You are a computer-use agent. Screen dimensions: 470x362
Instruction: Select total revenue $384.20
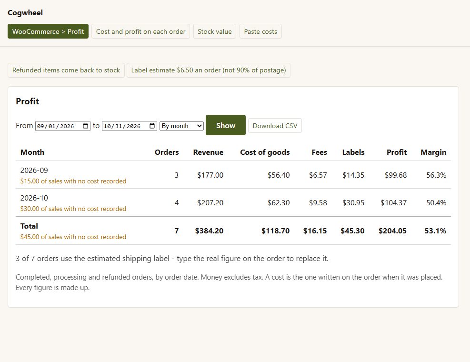pyautogui.click(x=209, y=231)
